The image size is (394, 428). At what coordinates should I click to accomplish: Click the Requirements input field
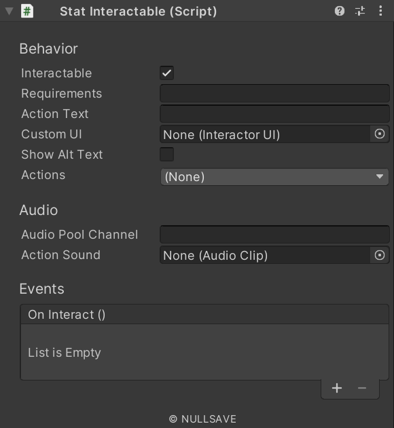(274, 94)
